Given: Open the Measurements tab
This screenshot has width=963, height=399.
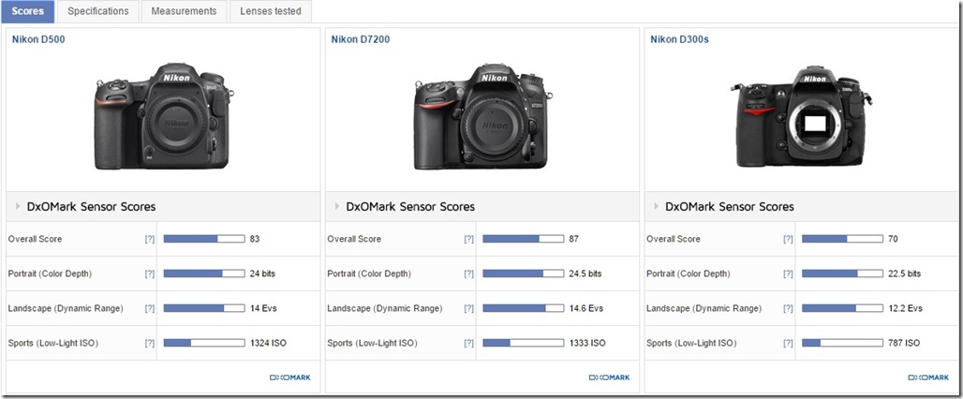Looking at the screenshot, I should 183,11.
